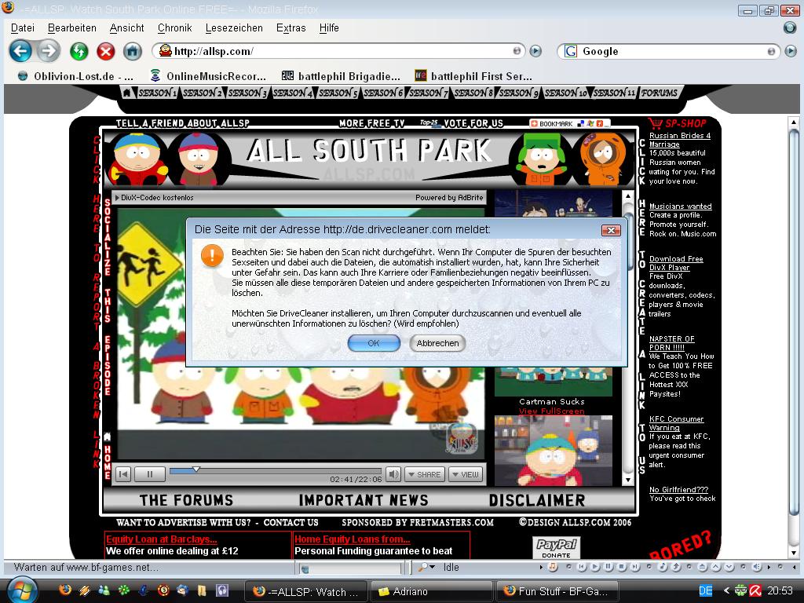Click the DE keyboard language indicator
Screen dimensions: 804x603
coord(705,590)
